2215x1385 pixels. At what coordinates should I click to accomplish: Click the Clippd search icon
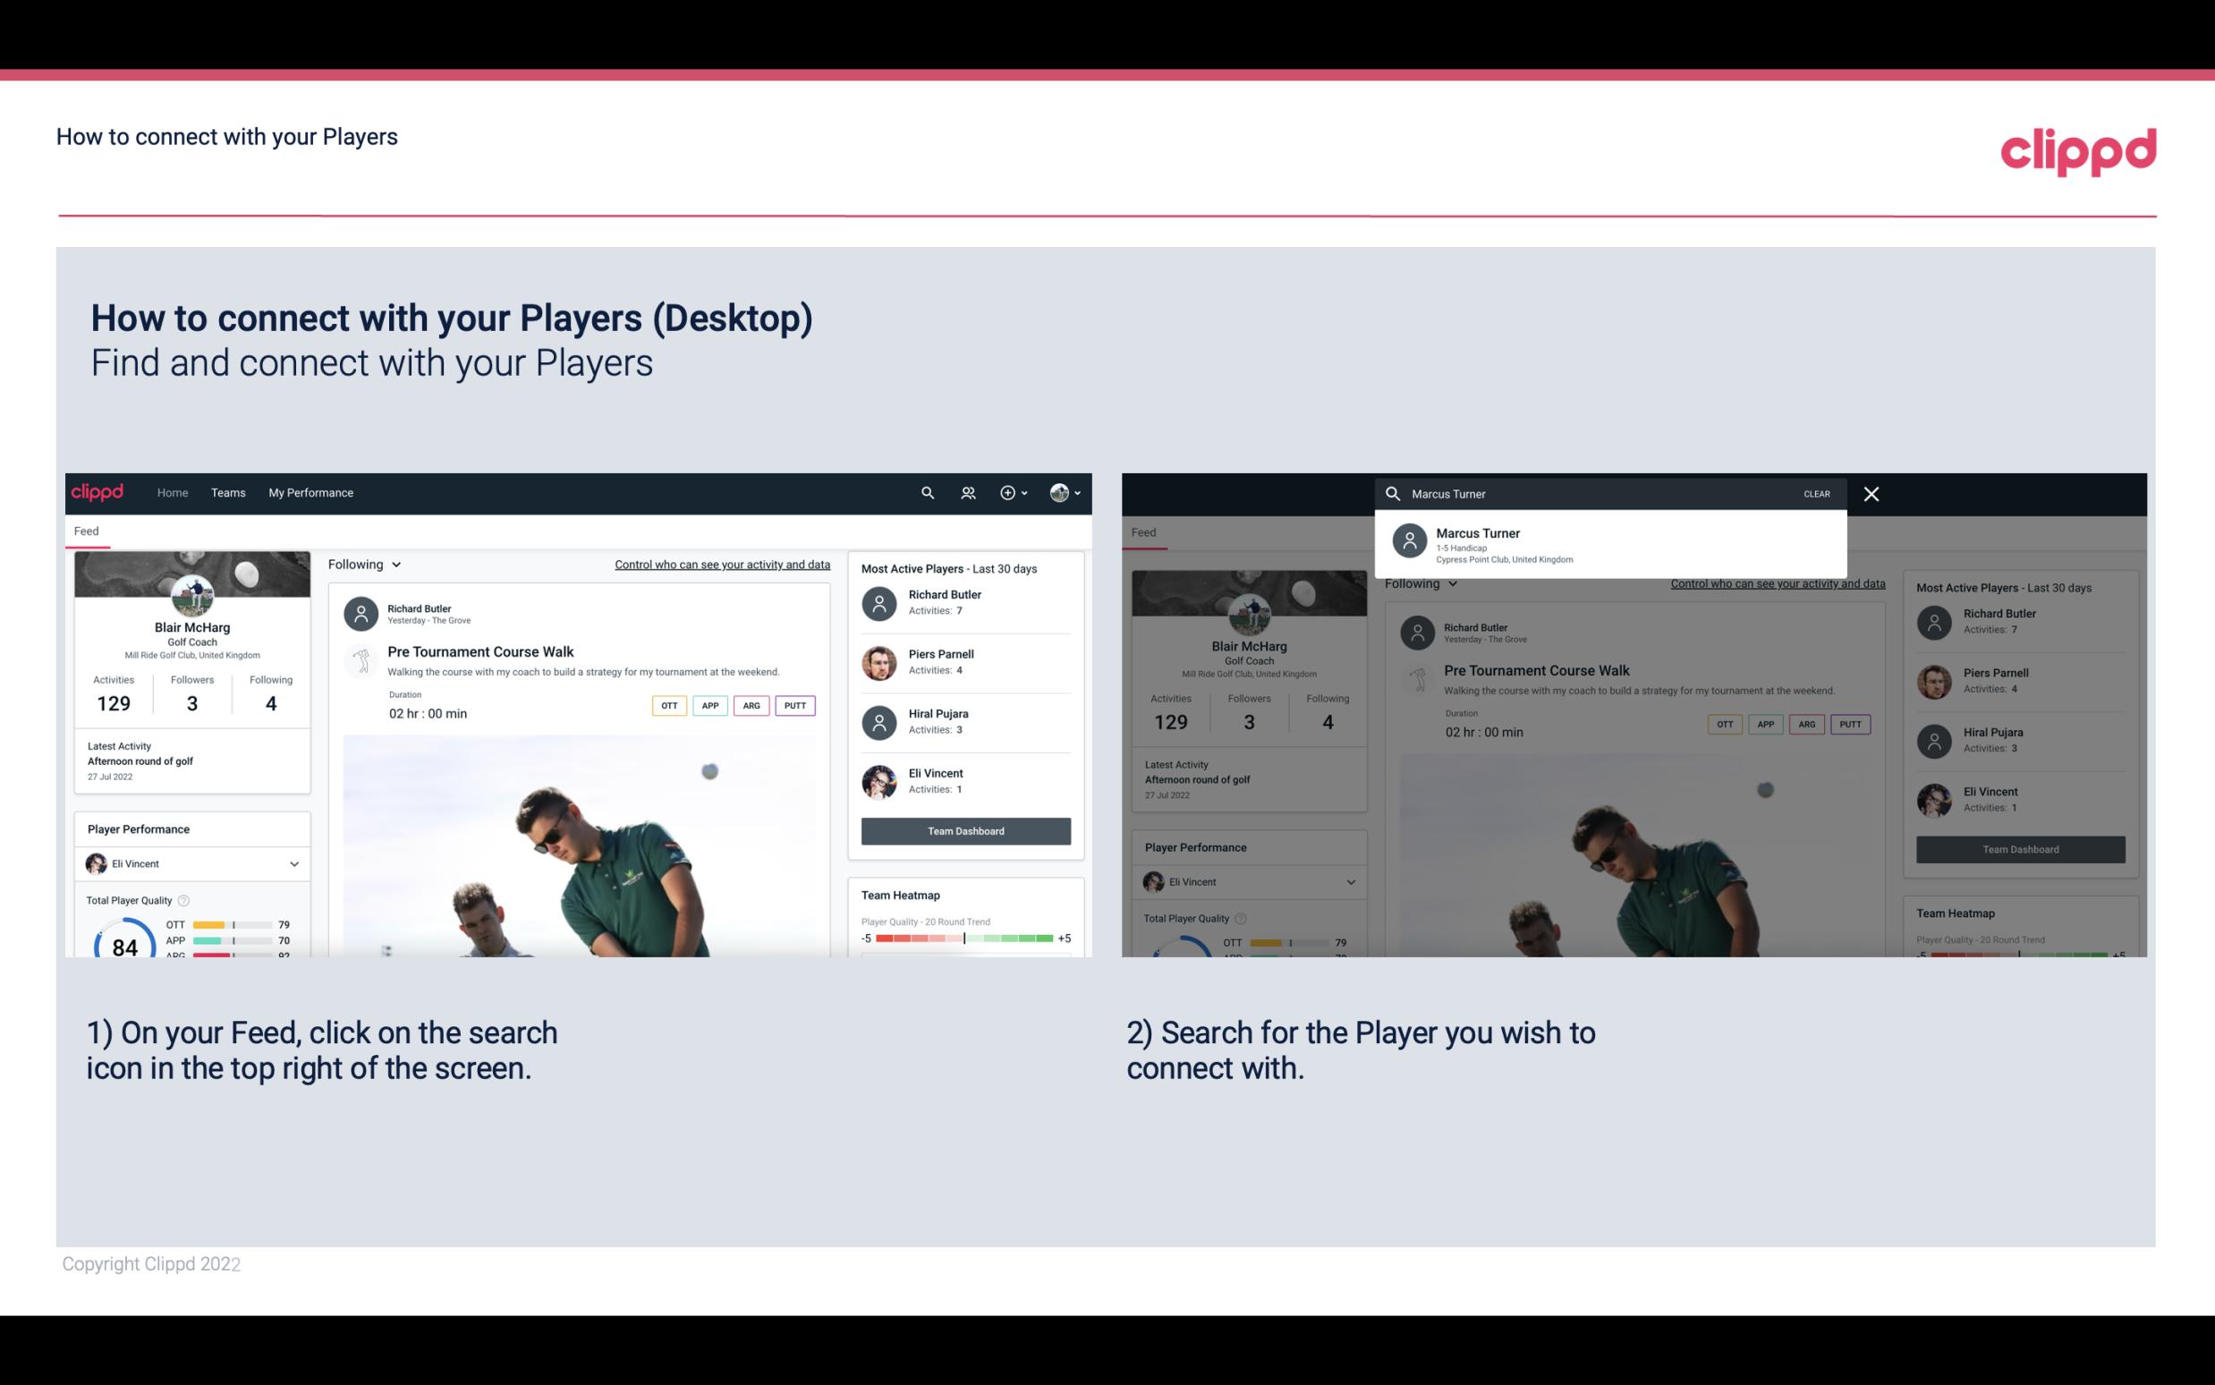(x=925, y=491)
